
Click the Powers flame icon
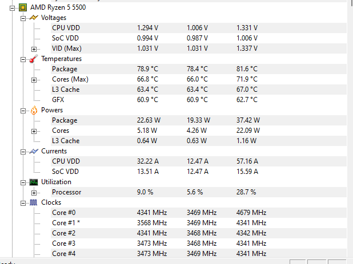pos(33,110)
